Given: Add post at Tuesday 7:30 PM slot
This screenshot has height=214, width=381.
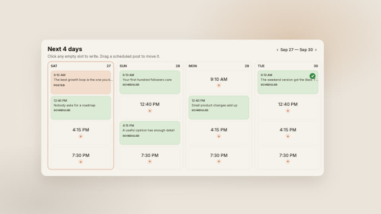Looking at the screenshot, I should (x=288, y=161).
